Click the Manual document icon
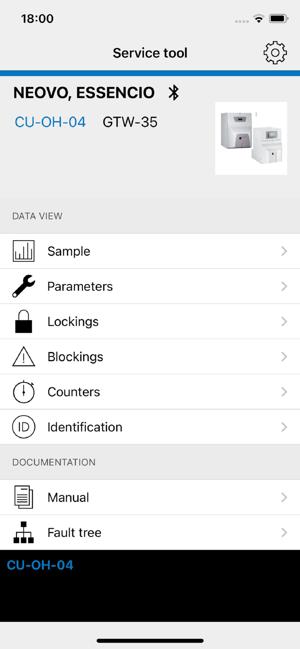This screenshot has height=649, width=300. (24, 497)
